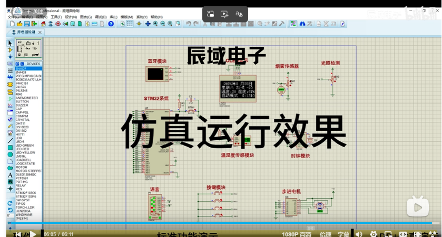
Task: Click the false origin crosshair icon
Action: coord(139,24)
